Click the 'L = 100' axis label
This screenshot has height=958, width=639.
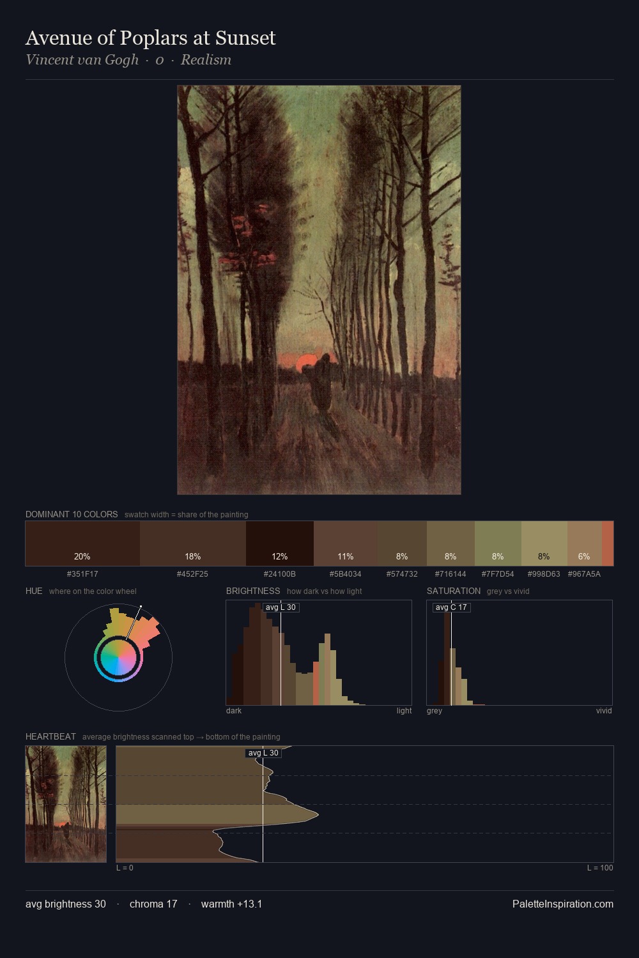[600, 868]
